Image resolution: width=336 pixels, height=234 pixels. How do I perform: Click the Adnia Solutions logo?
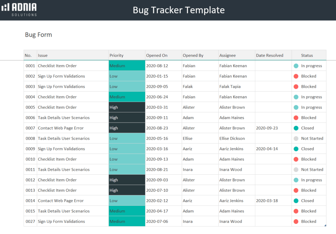tap(19, 10)
